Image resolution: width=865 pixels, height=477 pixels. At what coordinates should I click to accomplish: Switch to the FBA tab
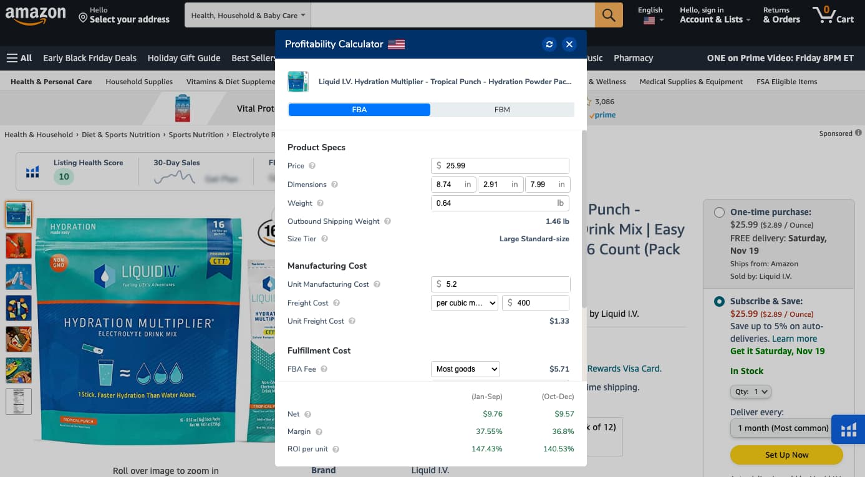(359, 110)
